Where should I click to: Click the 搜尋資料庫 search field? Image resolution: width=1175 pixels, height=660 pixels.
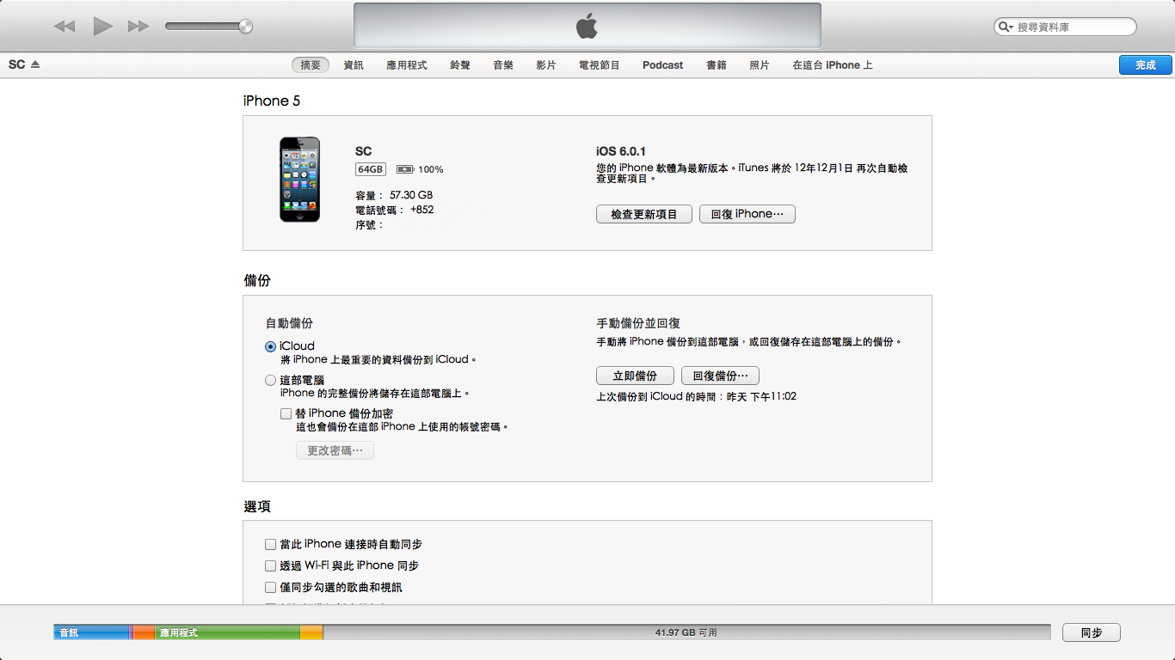point(1071,27)
